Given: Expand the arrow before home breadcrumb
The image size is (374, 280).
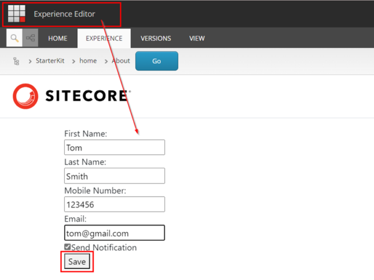Looking at the screenshot, I should (74, 61).
